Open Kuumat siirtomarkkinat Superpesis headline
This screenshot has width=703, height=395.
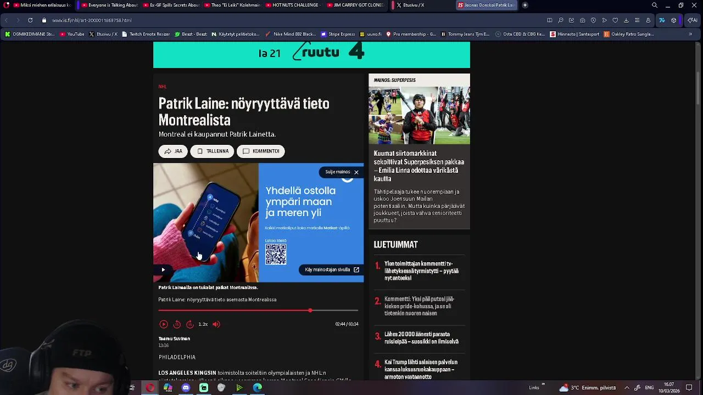click(x=419, y=166)
